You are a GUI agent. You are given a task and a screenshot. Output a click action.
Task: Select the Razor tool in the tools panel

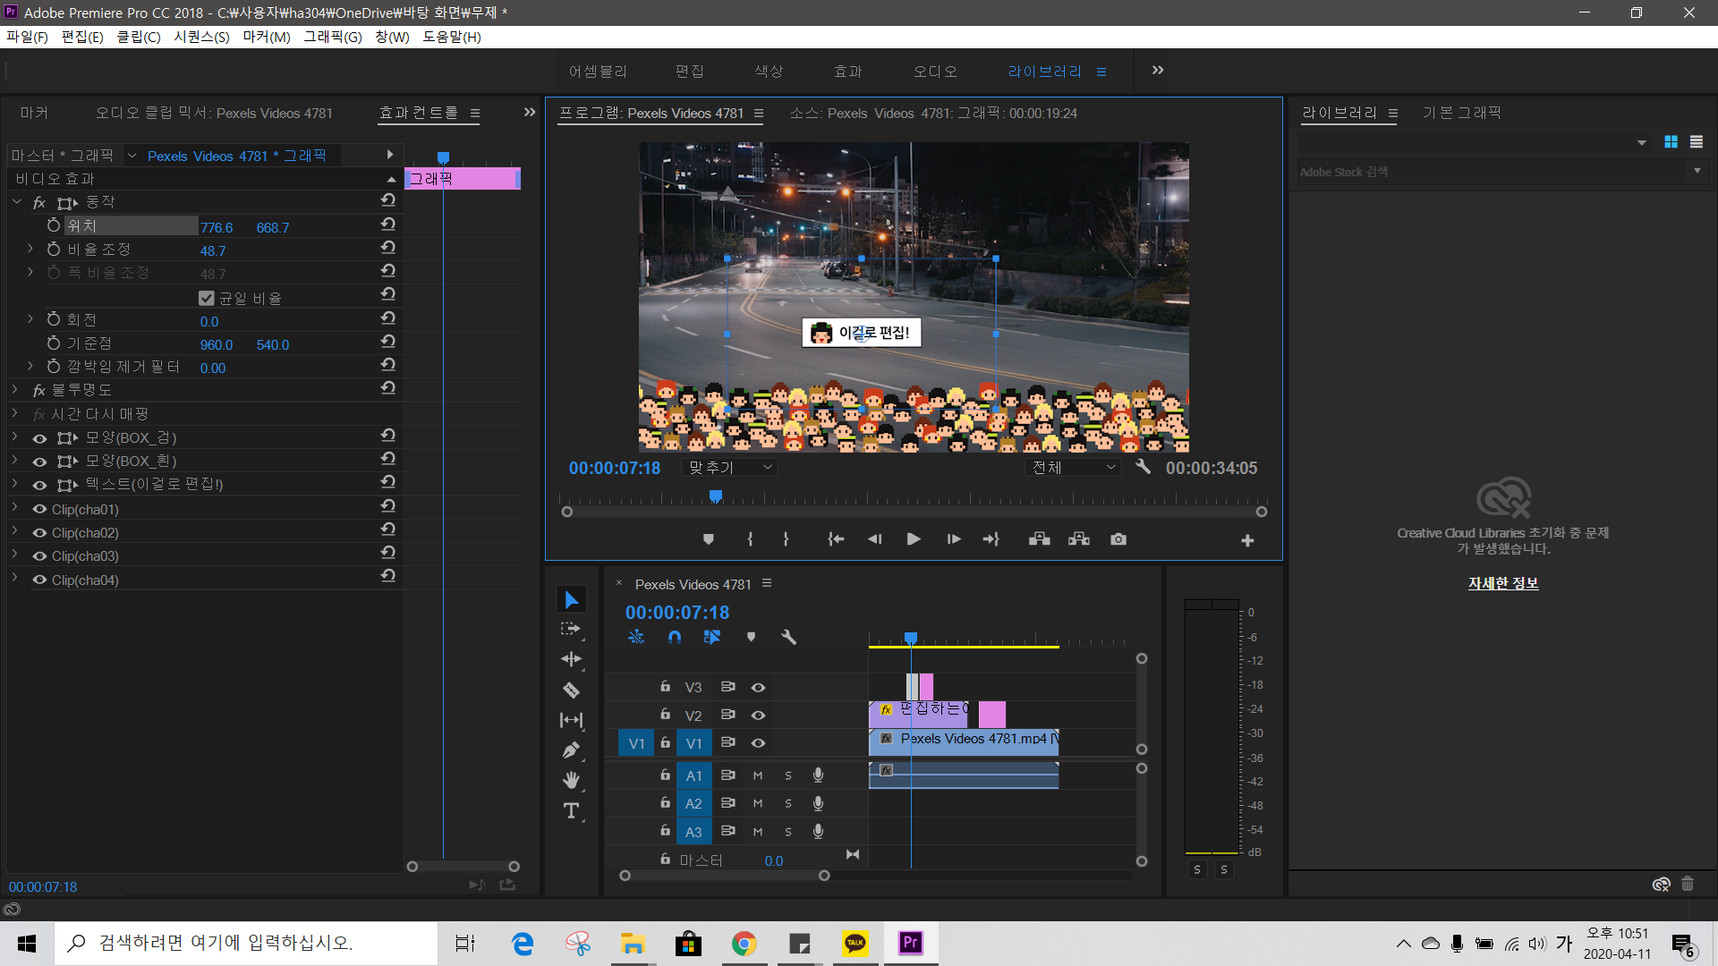pyautogui.click(x=571, y=691)
